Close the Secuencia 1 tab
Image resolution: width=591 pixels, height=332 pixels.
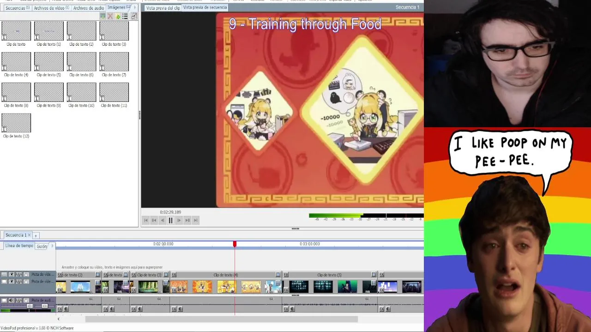(29, 235)
